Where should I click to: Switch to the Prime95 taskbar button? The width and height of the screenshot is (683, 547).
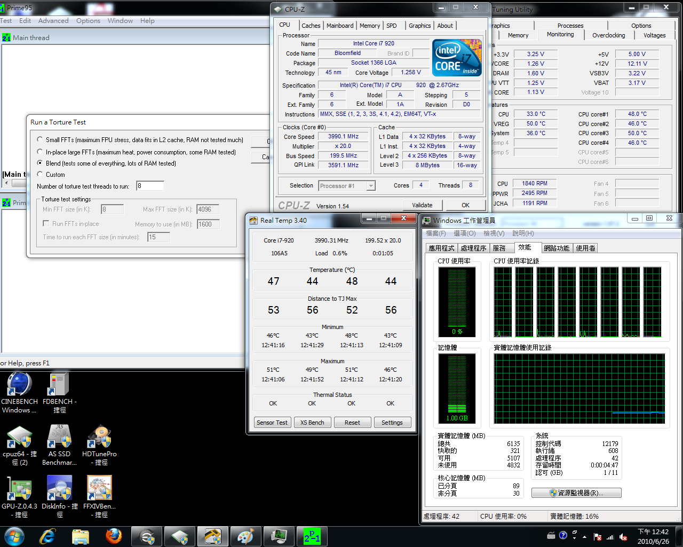pyautogui.click(x=312, y=536)
